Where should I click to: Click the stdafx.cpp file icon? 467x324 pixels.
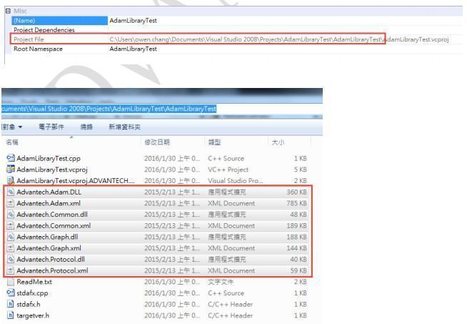(x=11, y=293)
